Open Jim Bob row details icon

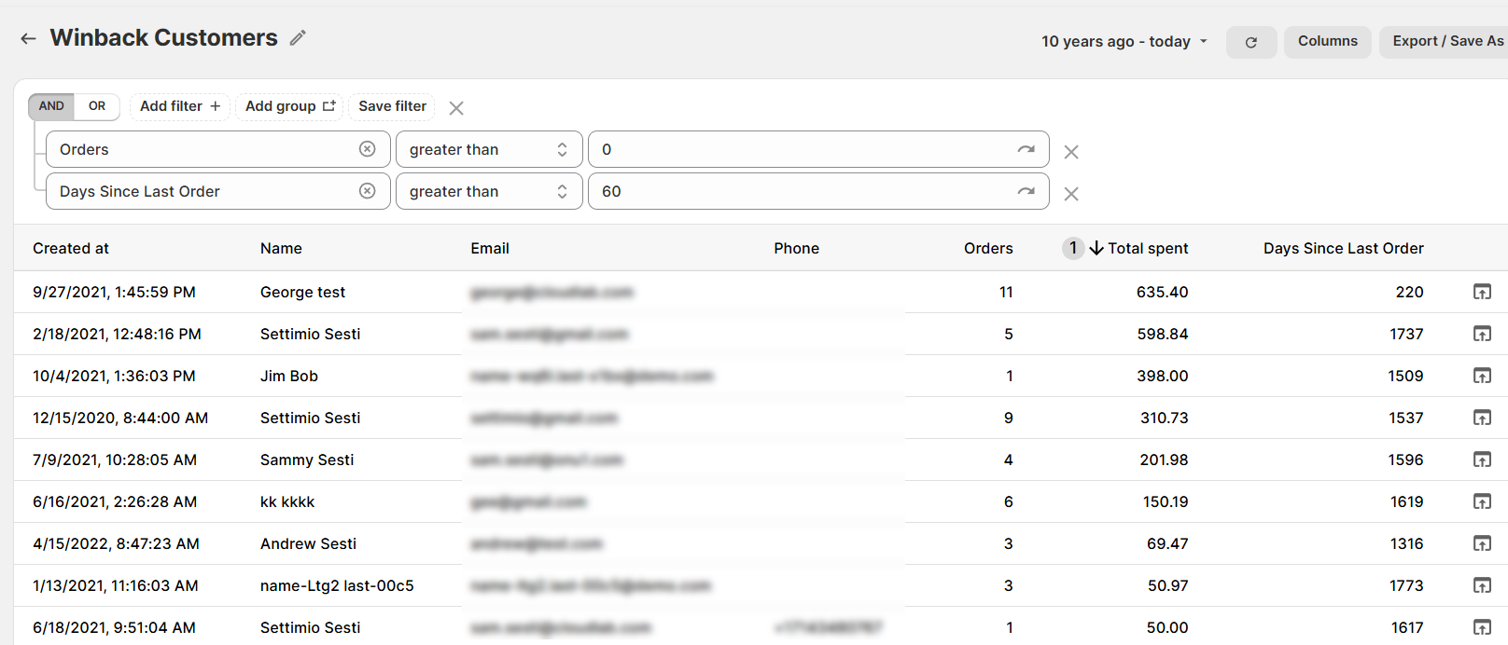[1482, 376]
